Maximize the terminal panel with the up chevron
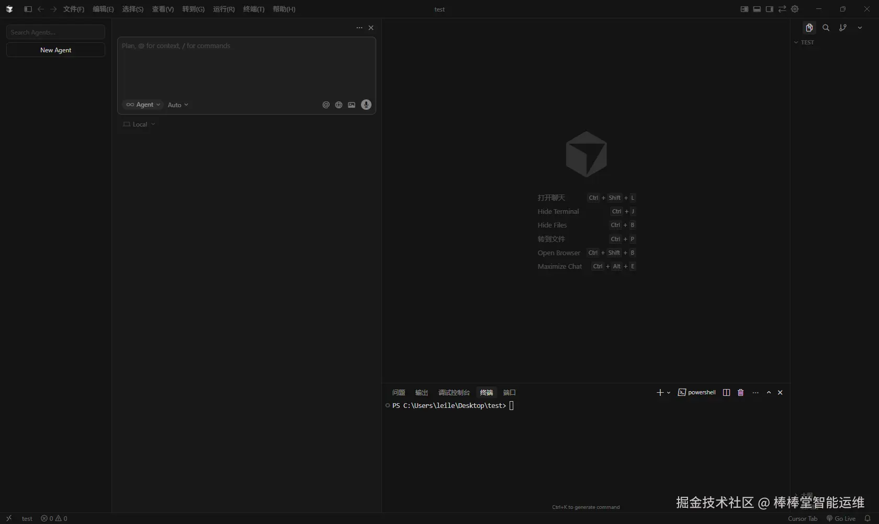 [769, 392]
